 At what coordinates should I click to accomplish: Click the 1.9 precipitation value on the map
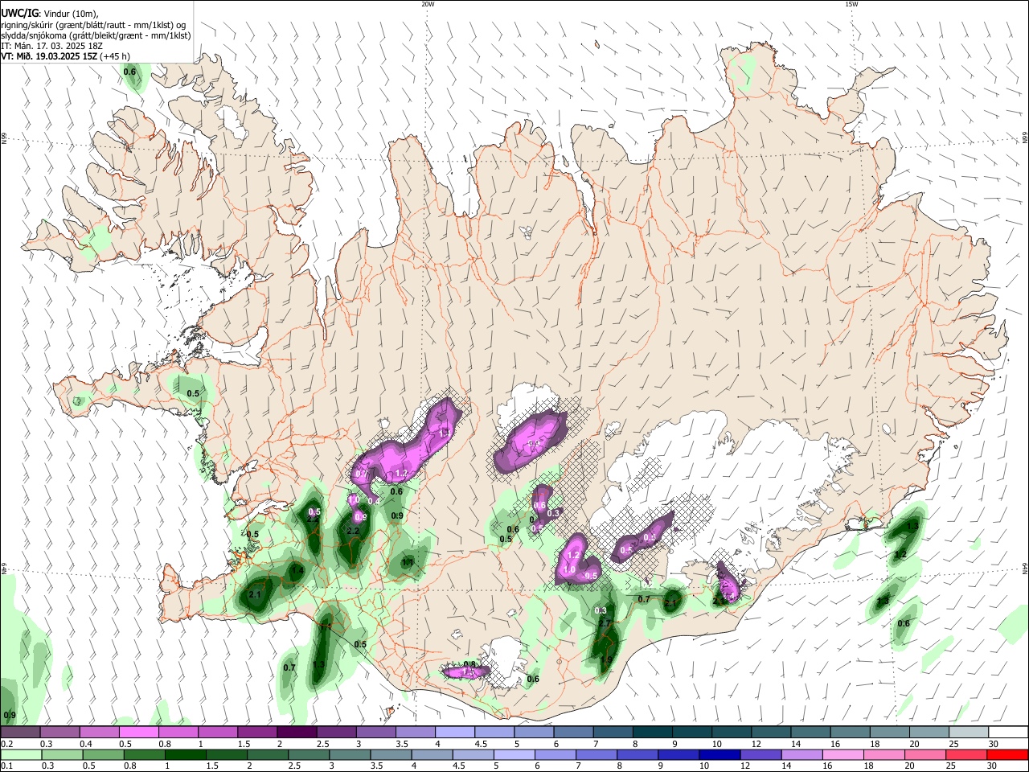coord(606,659)
